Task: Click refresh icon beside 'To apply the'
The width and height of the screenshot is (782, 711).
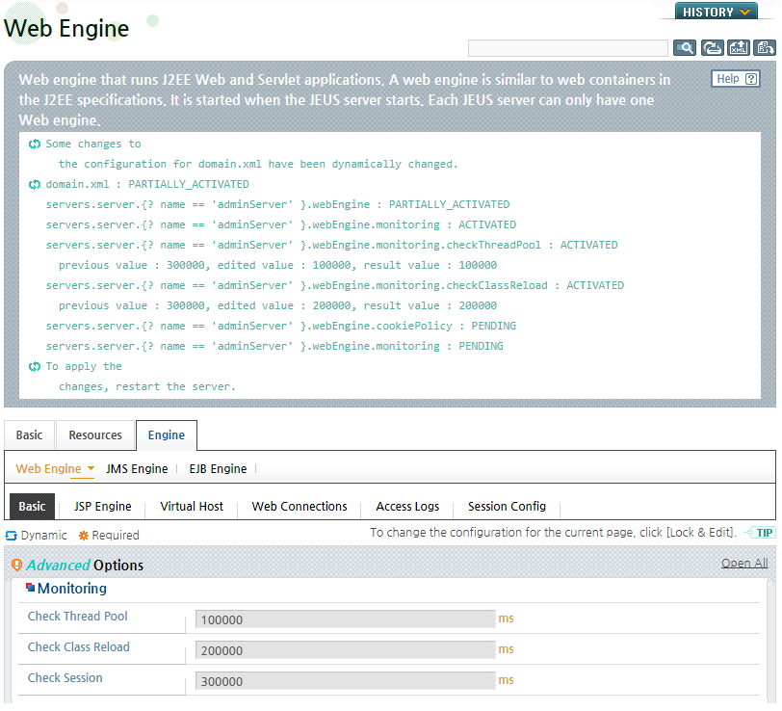Action: pyautogui.click(x=35, y=367)
